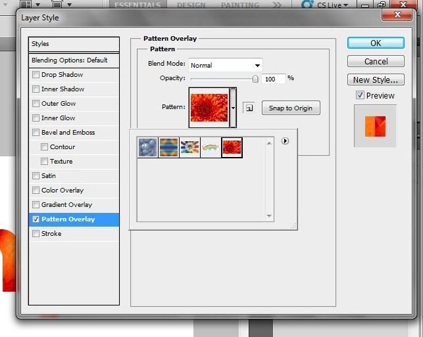Pick the rainbow arc pattern thumbnail
This screenshot has height=337, width=423.
coord(211,147)
